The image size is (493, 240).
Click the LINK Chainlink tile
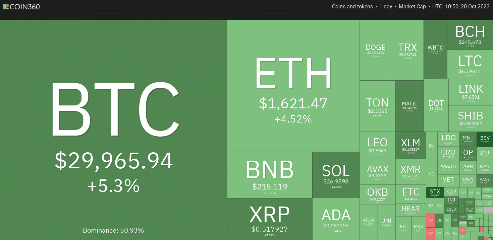coord(471,92)
